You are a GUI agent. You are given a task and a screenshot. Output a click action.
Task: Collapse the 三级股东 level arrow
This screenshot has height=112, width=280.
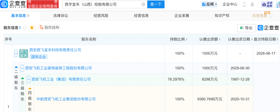(22, 78)
